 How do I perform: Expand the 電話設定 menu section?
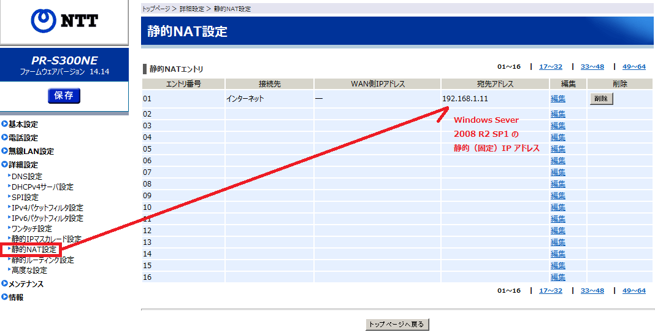point(23,138)
